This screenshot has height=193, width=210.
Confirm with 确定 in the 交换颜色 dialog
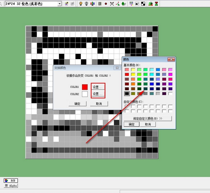click(77, 104)
